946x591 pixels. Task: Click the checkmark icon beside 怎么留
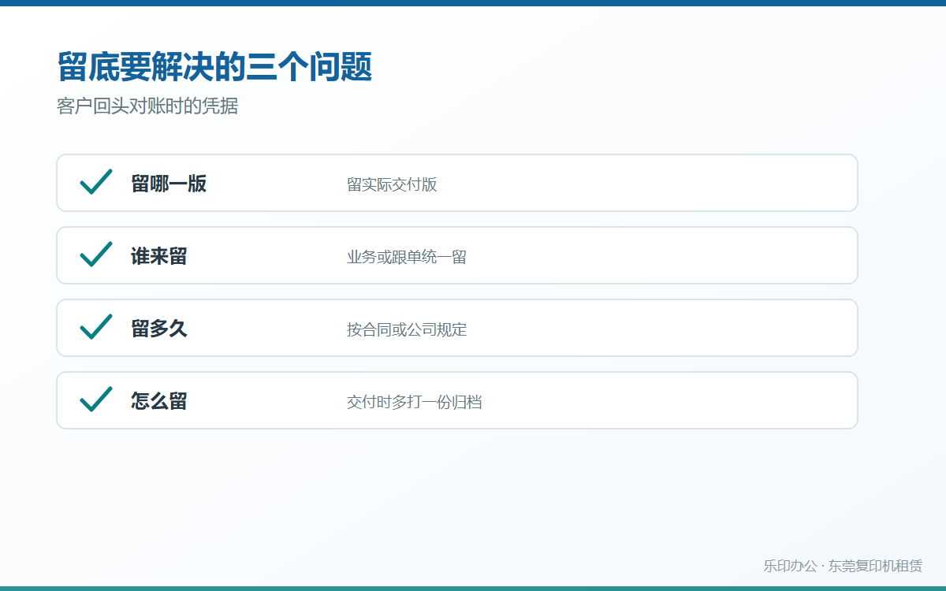point(96,400)
